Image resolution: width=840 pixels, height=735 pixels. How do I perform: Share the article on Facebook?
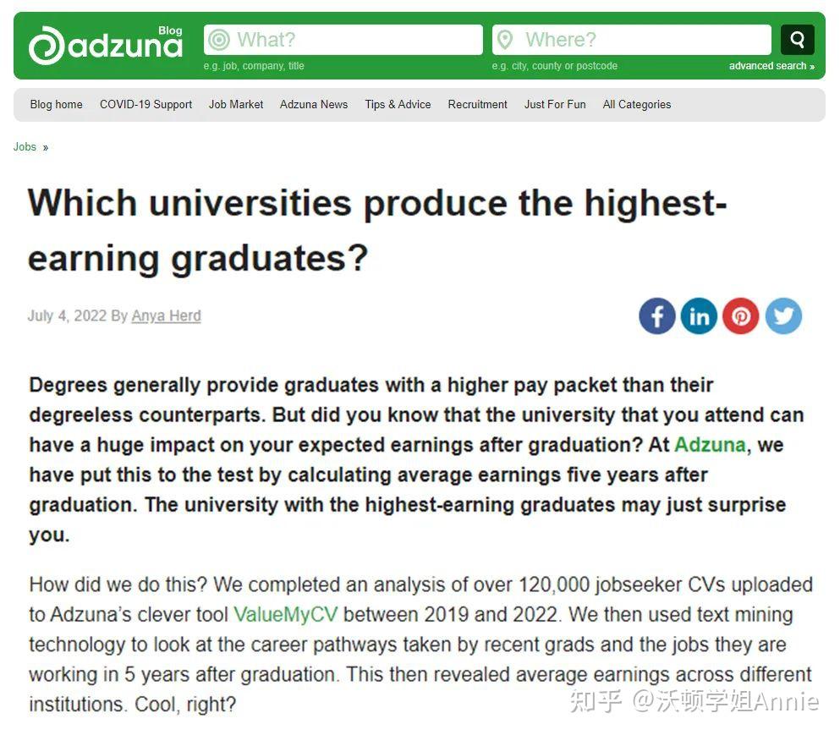tap(656, 316)
